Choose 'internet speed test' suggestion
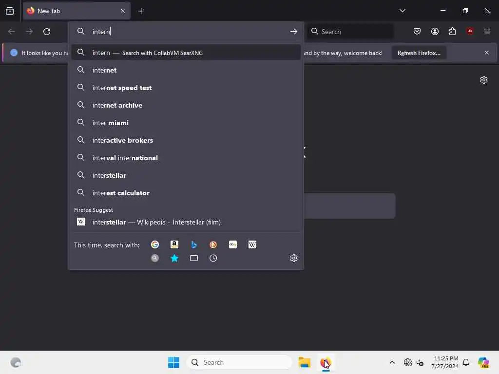This screenshot has height=374, width=499. tap(186, 88)
